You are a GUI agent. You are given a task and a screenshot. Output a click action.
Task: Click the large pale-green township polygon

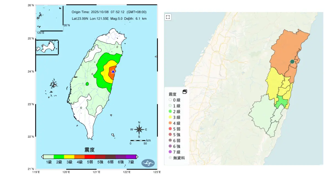click(x=263, y=115)
